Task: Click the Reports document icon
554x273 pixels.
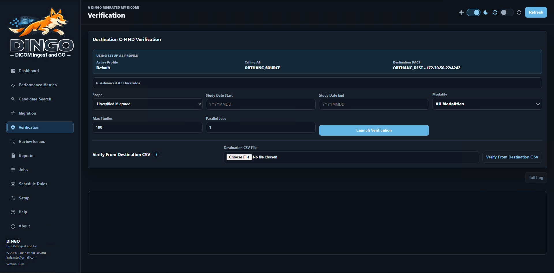Action: (13, 156)
